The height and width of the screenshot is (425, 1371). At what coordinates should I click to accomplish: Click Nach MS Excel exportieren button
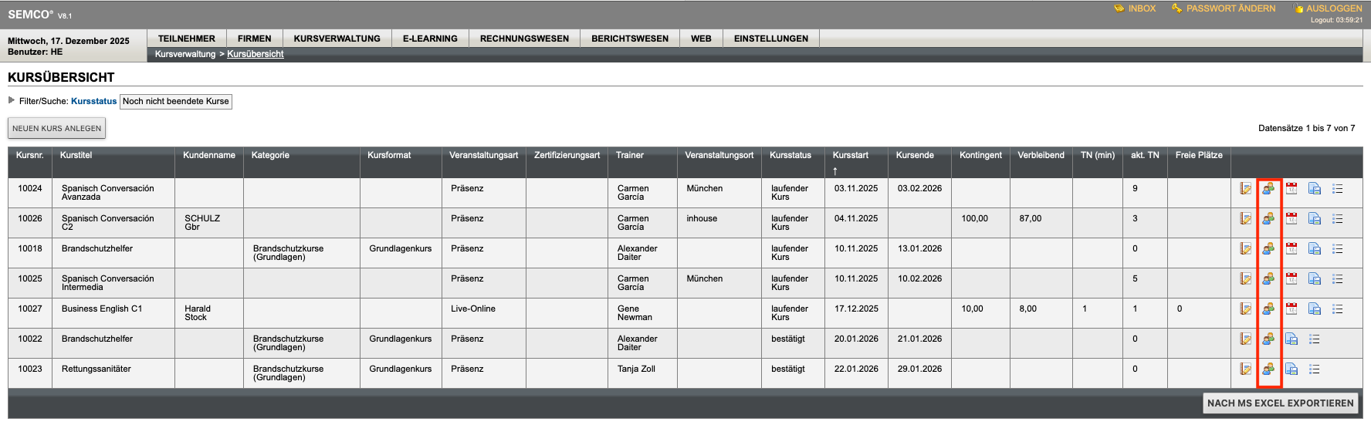pos(1280,403)
